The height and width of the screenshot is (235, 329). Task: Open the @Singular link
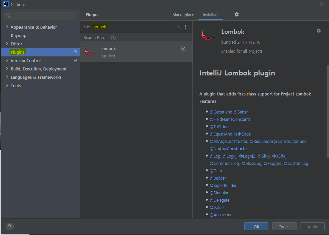[219, 193]
